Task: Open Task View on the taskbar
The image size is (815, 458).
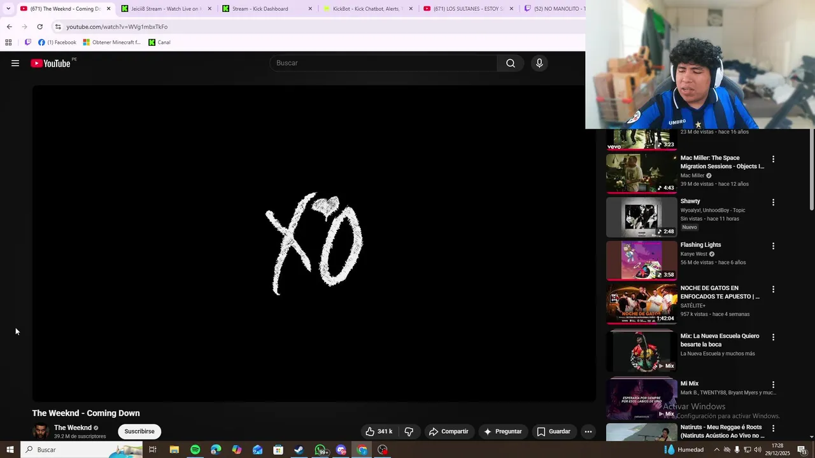Action: point(153,450)
